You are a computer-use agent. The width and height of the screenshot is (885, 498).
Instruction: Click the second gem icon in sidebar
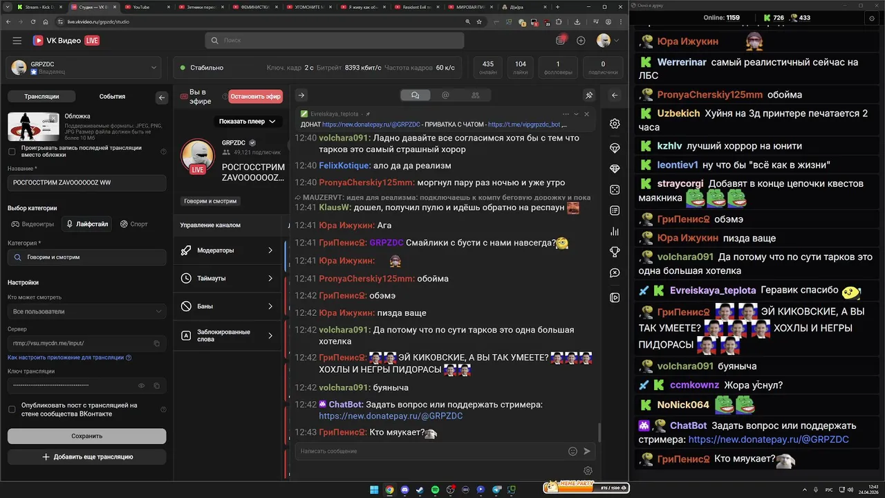coord(615,169)
